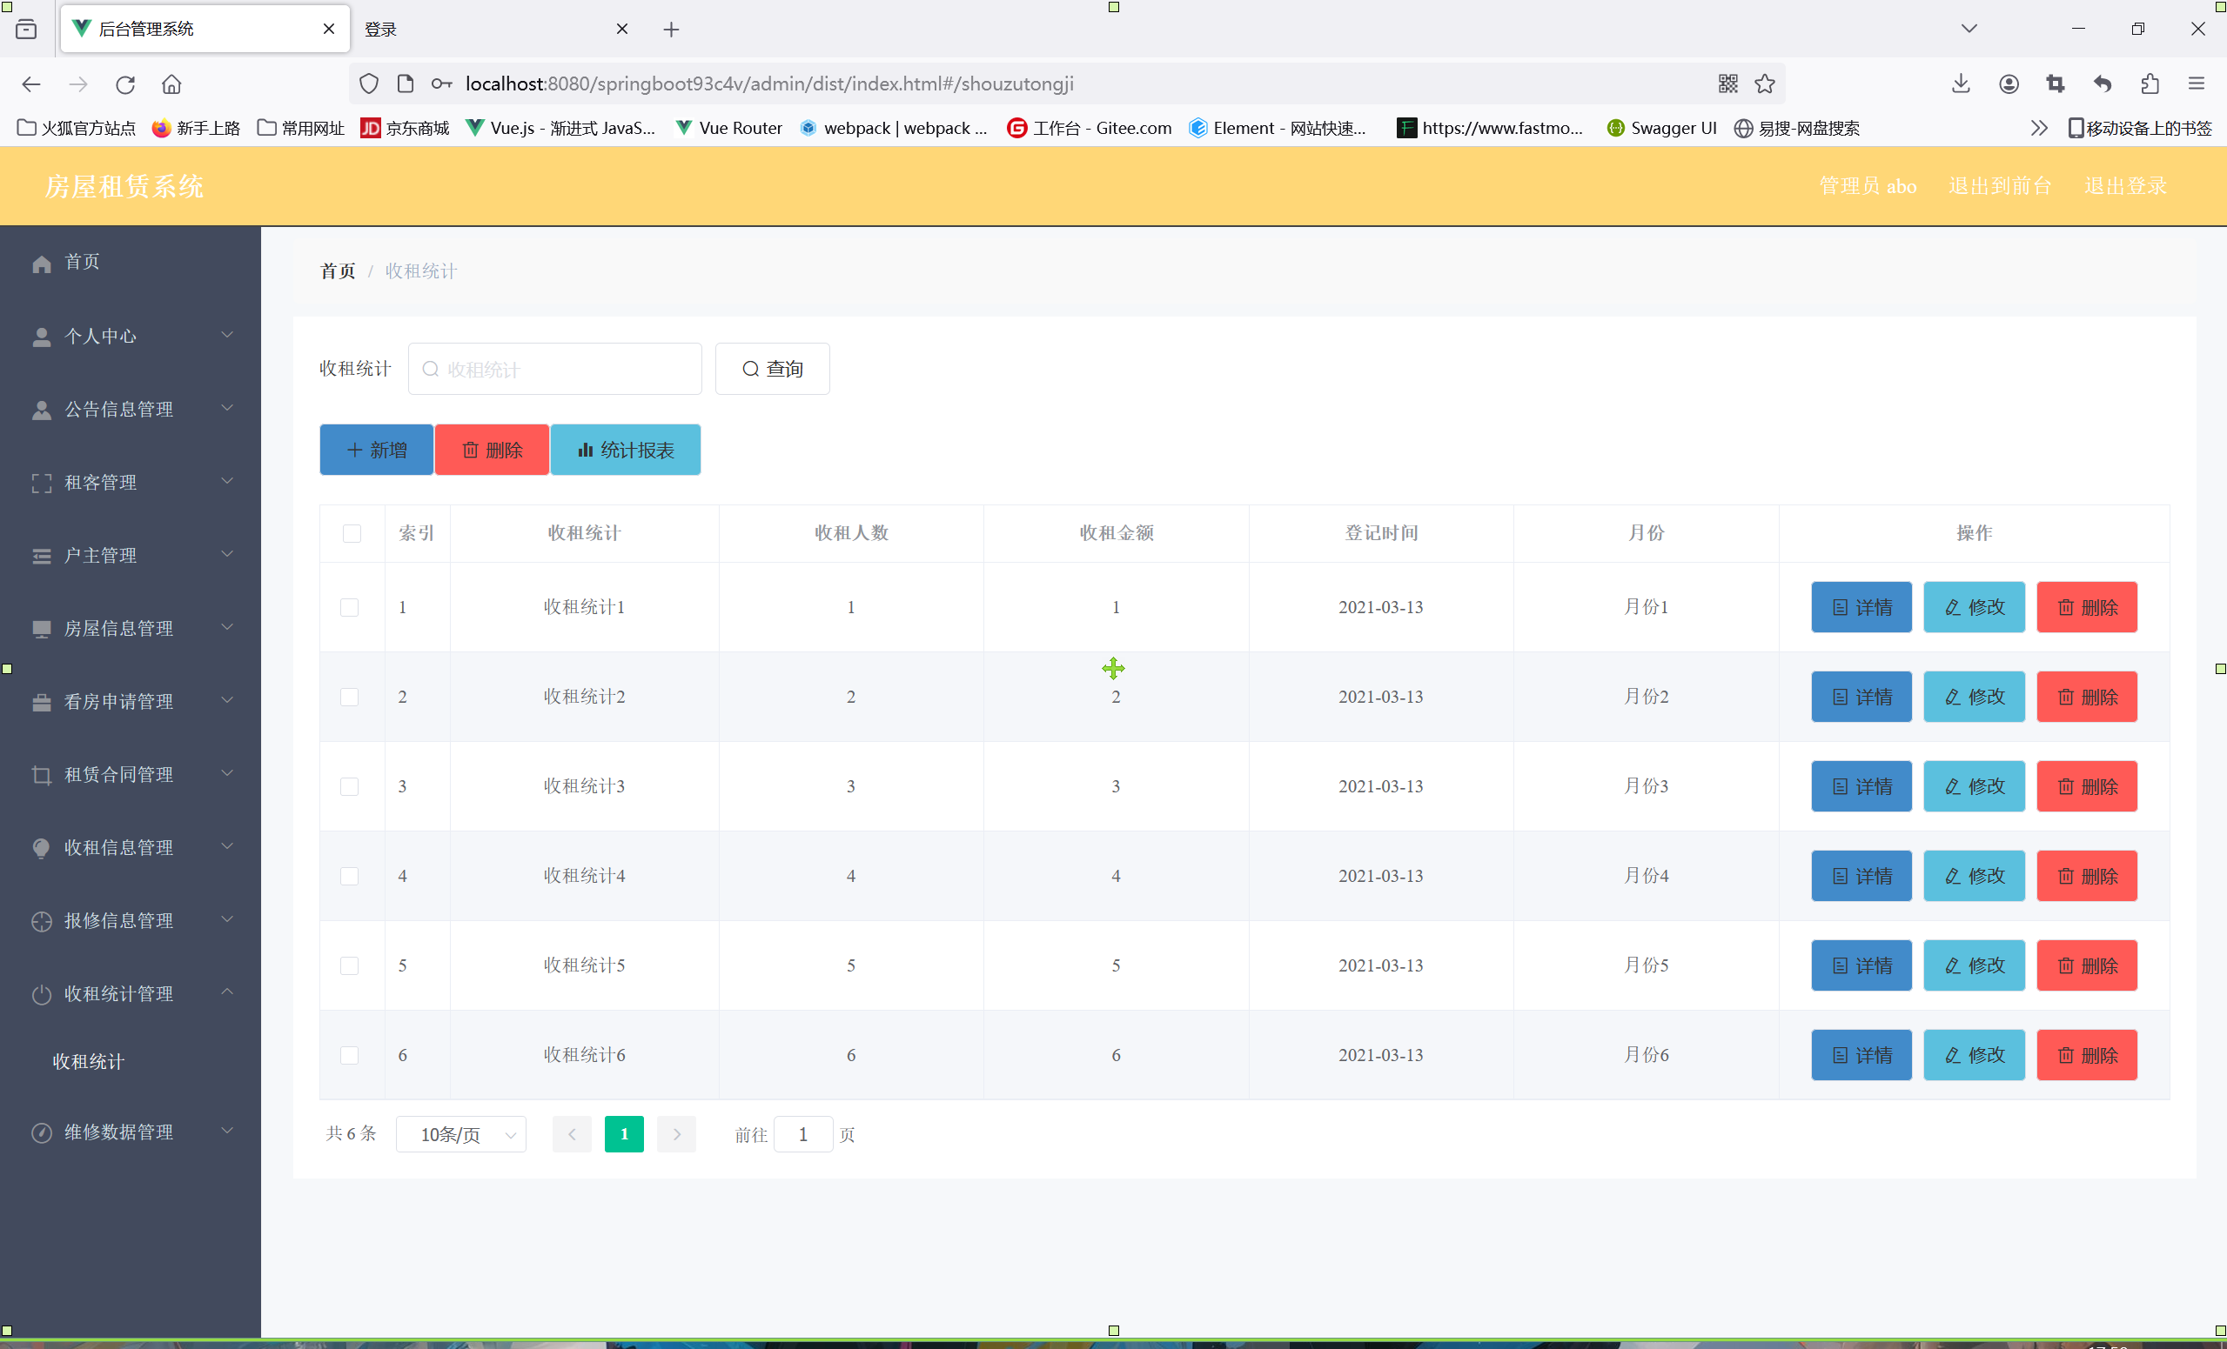Click the 收租信息管理 bulb icon in sidebar
Viewport: 2227px width, 1349px height.
42,847
